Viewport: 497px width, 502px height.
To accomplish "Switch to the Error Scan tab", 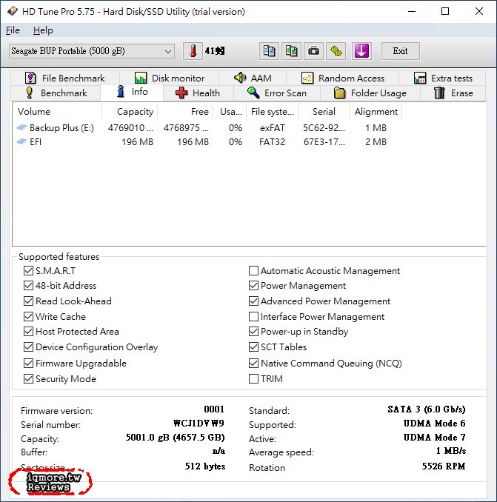I will (x=276, y=93).
